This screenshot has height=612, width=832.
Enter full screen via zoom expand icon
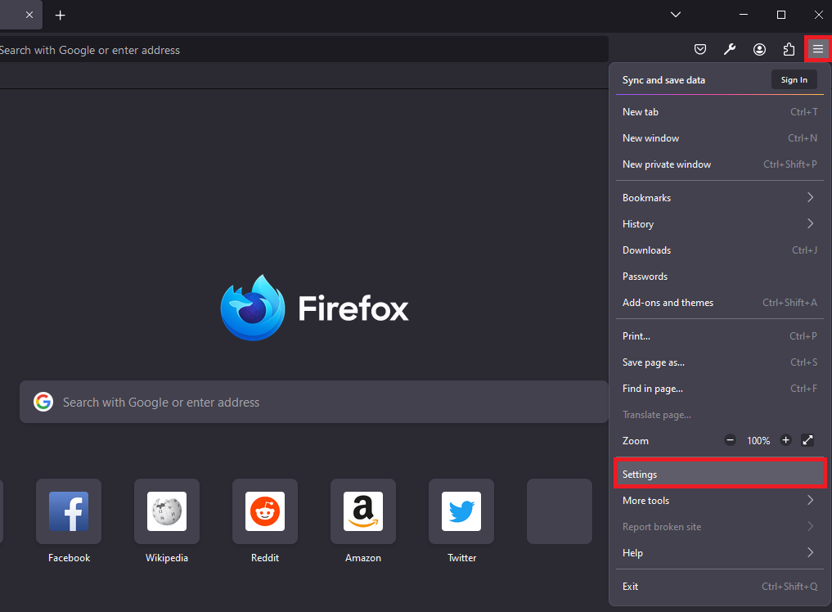coord(807,440)
